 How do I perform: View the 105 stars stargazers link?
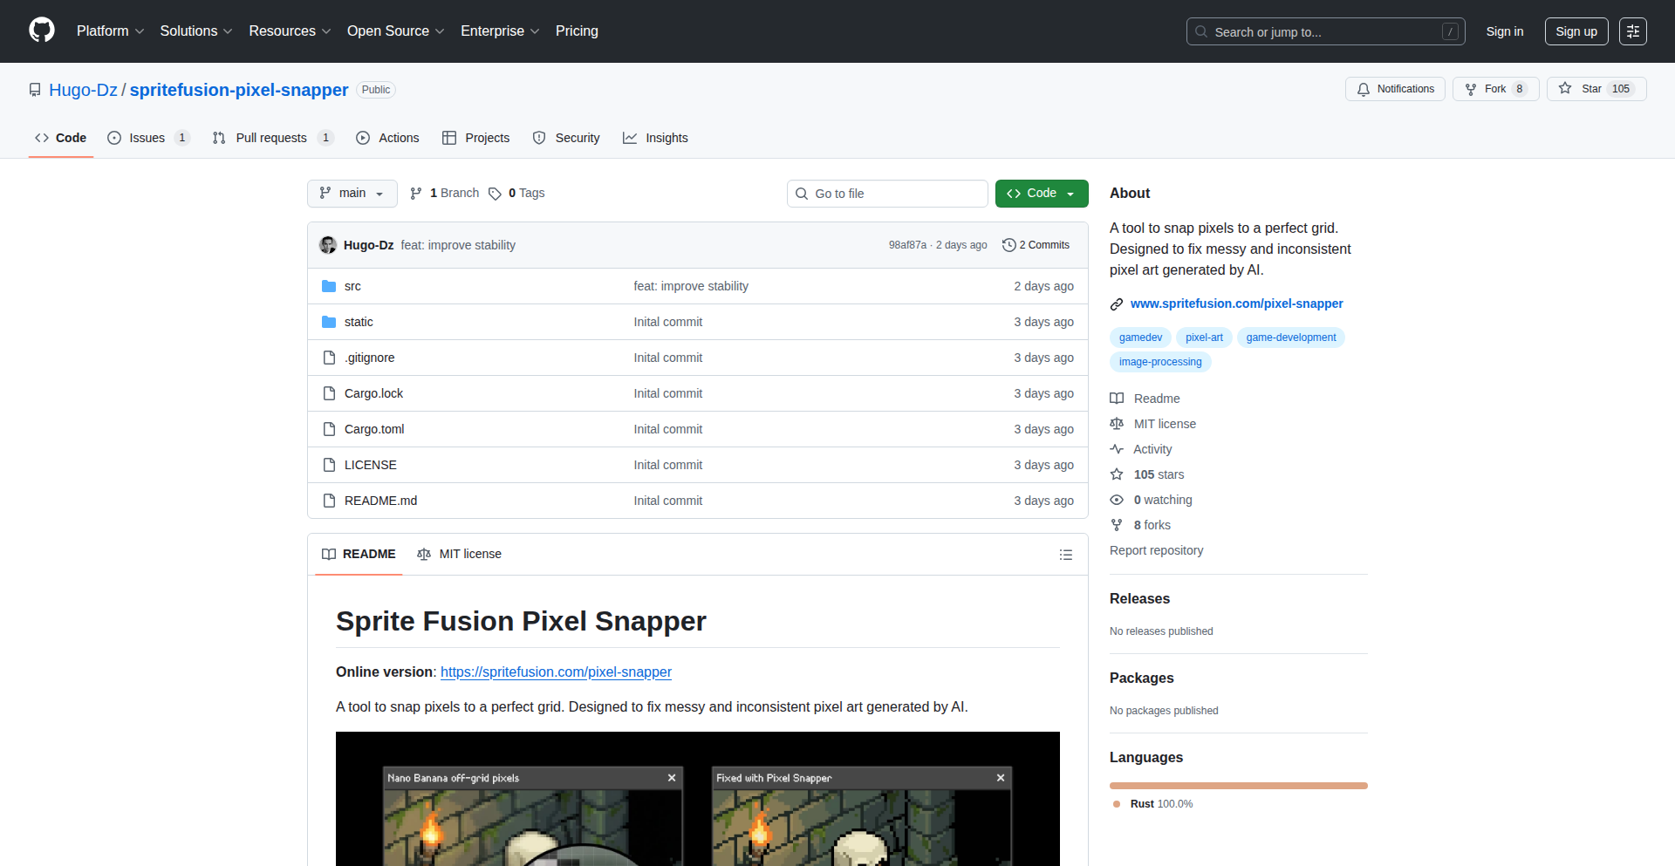(1147, 474)
